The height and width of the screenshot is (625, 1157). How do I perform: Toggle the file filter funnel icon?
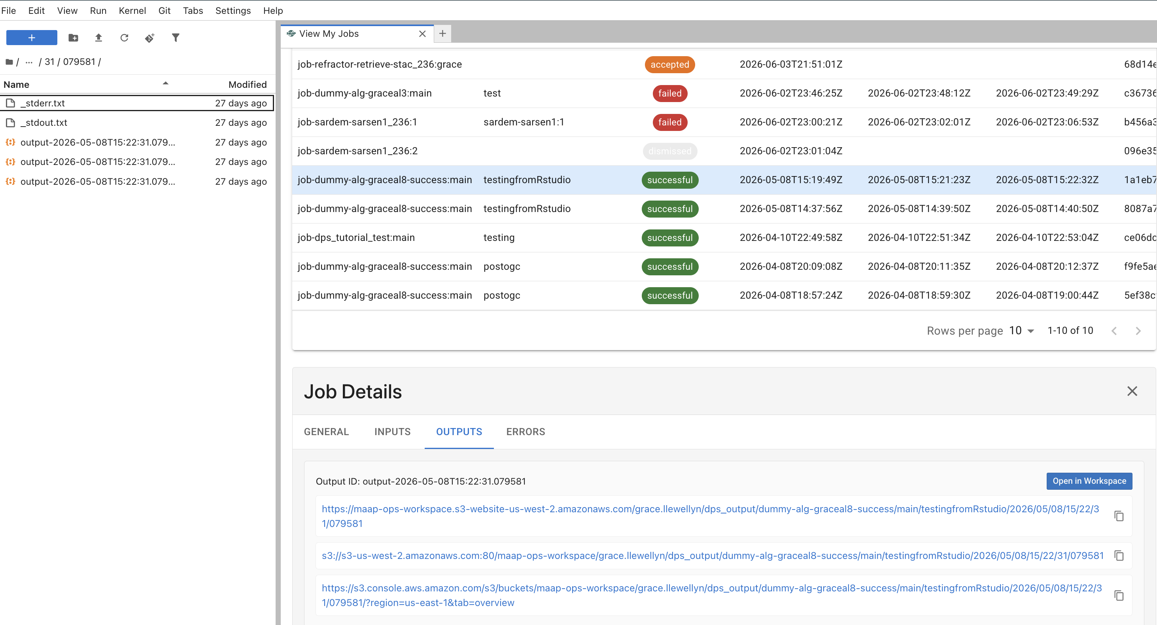point(176,38)
